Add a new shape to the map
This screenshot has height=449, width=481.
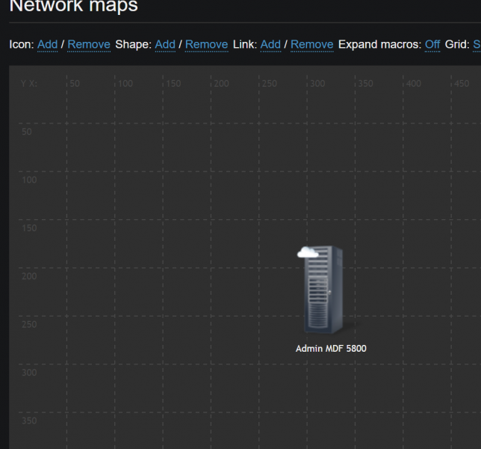coord(165,45)
